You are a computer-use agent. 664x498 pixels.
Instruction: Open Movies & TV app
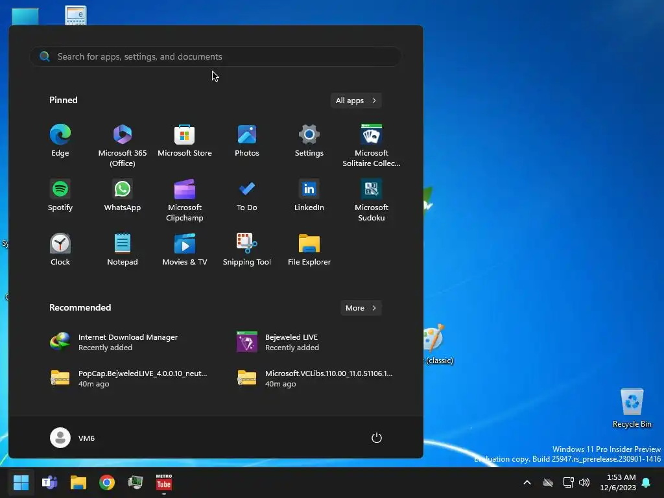click(x=185, y=250)
